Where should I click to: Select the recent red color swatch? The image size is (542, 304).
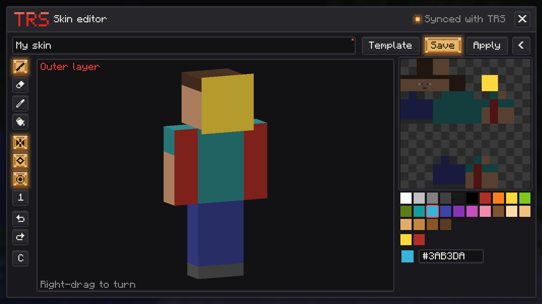pyautogui.click(x=419, y=240)
